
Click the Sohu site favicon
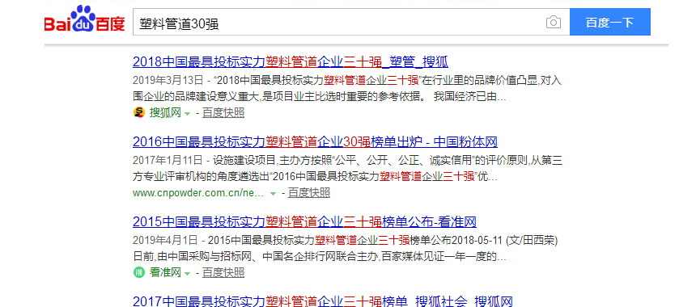[139, 112]
